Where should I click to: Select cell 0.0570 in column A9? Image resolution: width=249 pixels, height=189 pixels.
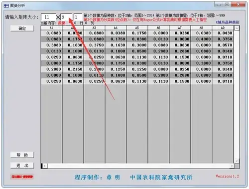click(223, 45)
